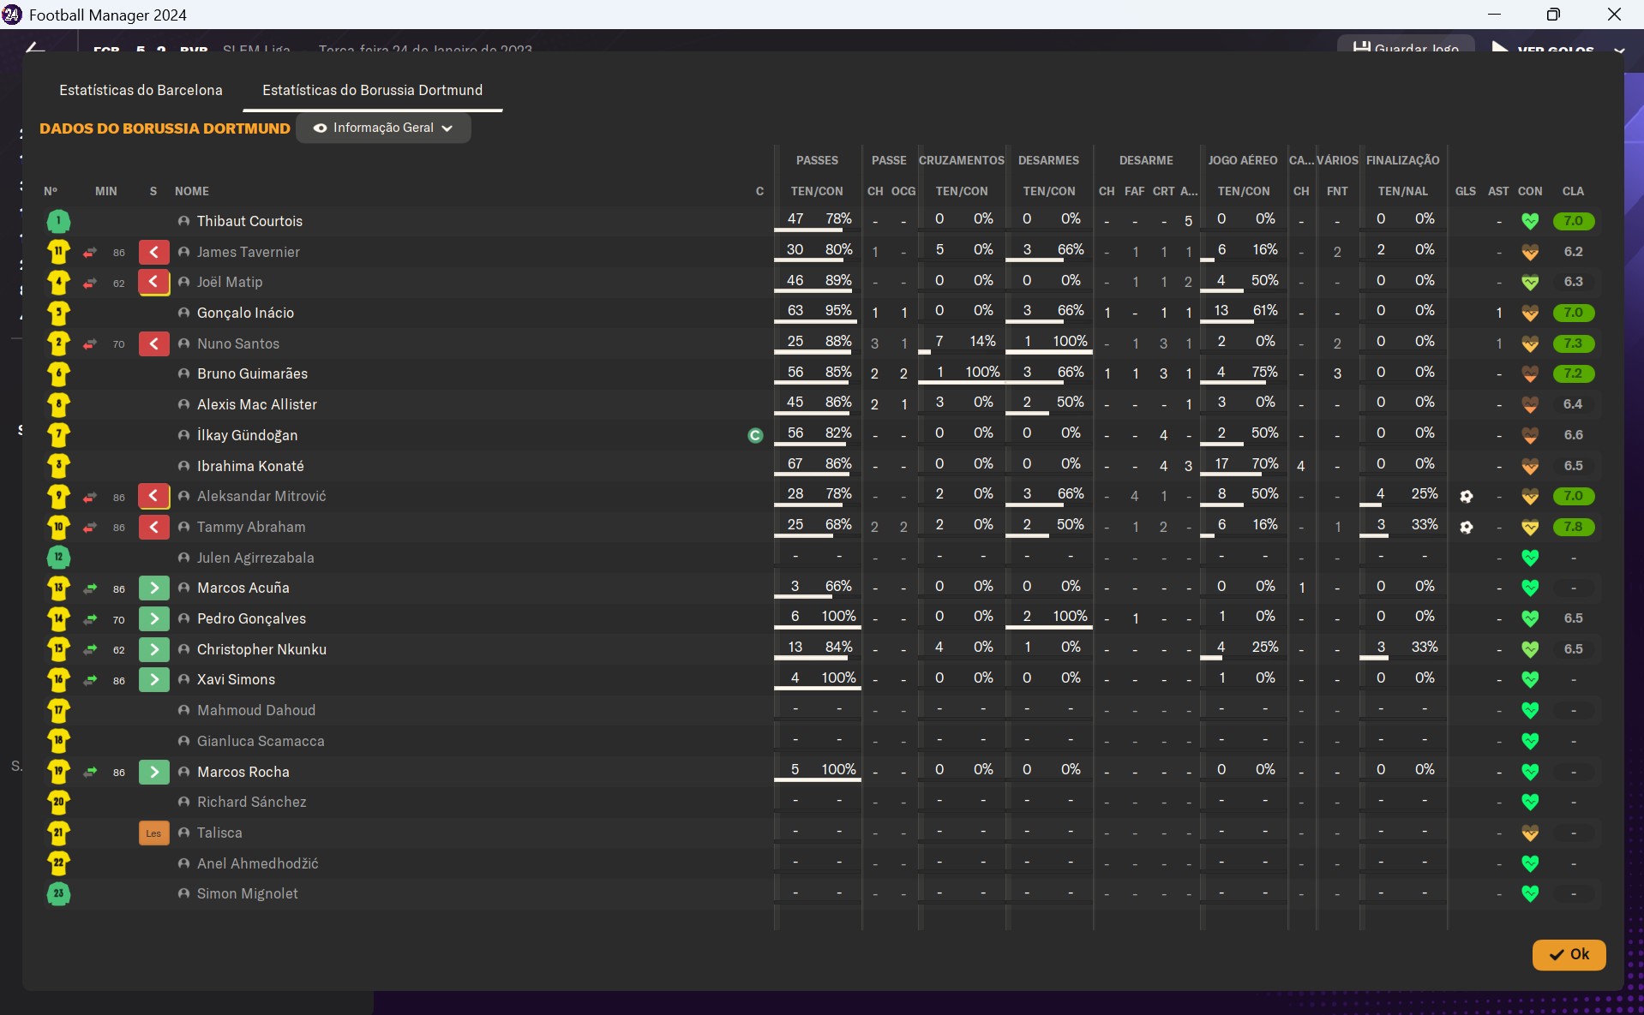Click Bruno Guimarães condition heart icon
This screenshot has width=1644, height=1015.
click(x=1530, y=373)
